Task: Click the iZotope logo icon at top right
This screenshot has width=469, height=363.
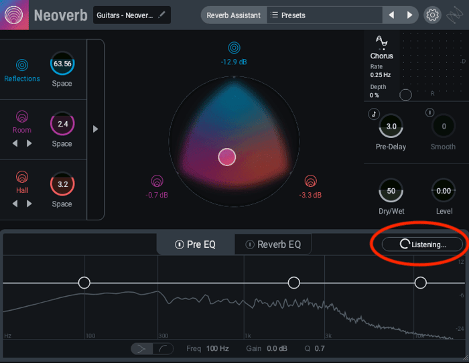Action: click(454, 15)
